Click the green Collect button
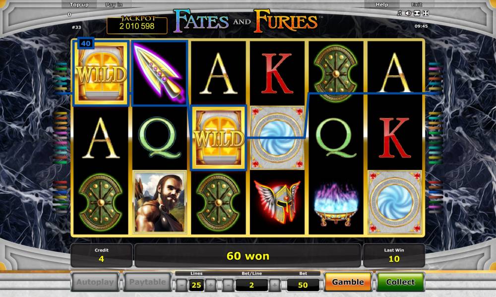 pyautogui.click(x=400, y=282)
